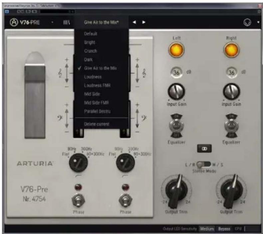Screen dimensions: 263x234
Task: Turn the left high-pass filter selector knob
Action: [x=78, y=162]
